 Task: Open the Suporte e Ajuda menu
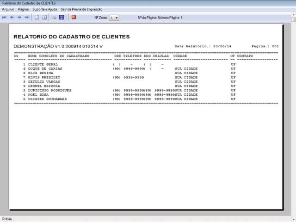pos(45,9)
